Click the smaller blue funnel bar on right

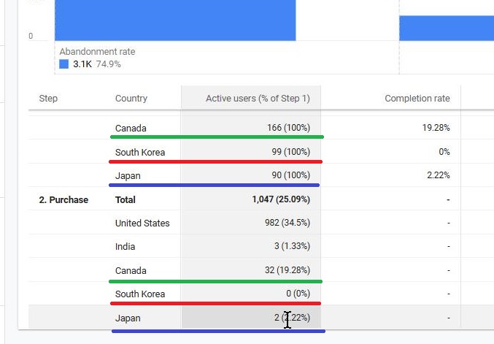click(447, 28)
